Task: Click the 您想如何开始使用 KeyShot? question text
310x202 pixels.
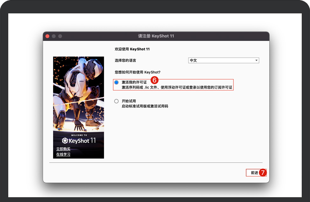Action: click(138, 72)
